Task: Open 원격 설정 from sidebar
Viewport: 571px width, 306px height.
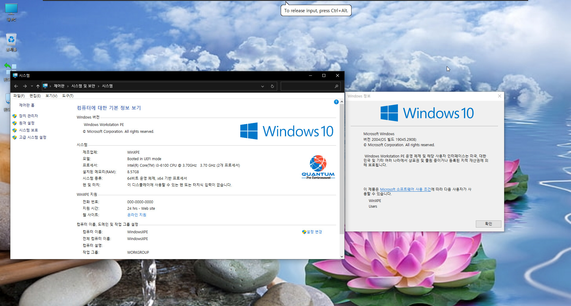Action: [x=27, y=123]
